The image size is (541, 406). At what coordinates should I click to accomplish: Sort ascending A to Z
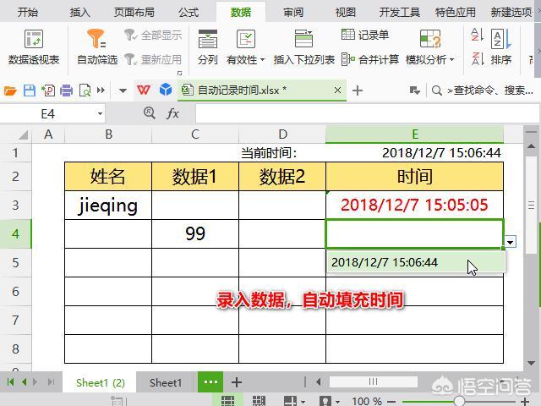pyautogui.click(x=477, y=35)
